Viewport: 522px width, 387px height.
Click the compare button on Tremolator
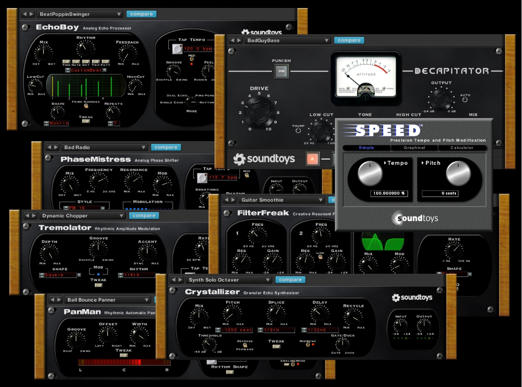pos(144,216)
